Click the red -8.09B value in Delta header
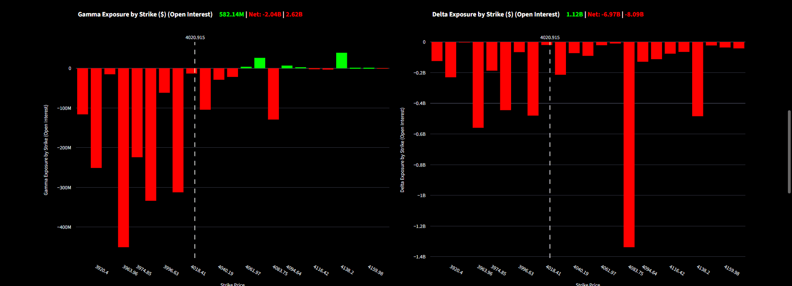 [x=634, y=14]
